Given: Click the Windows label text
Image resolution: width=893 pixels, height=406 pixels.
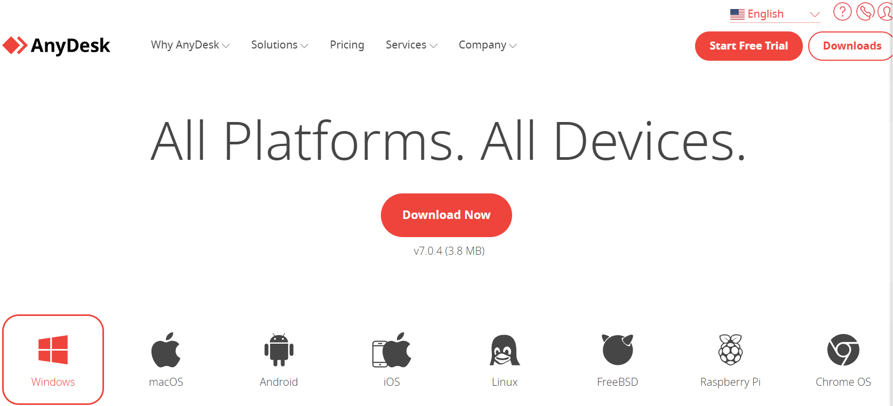Looking at the screenshot, I should pos(53,382).
